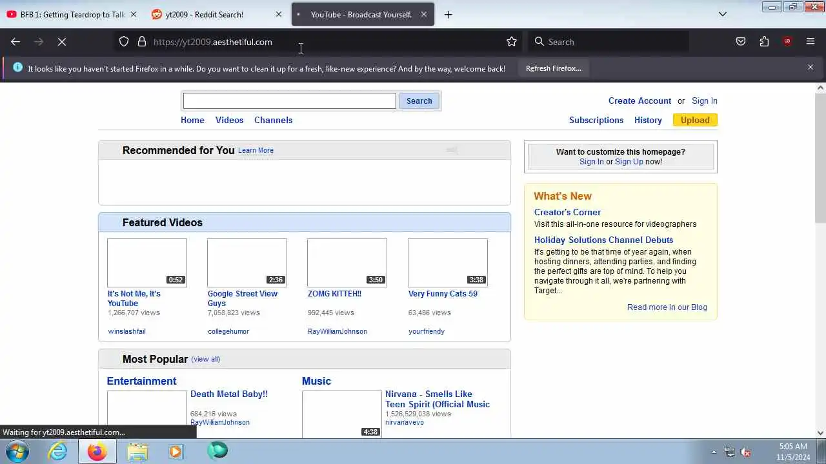The width and height of the screenshot is (826, 464).
Task: Open the ZOMG KITTEH!! video thumbnail
Action: [347, 263]
